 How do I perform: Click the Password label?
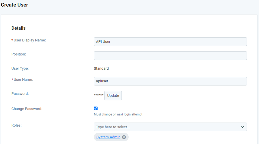click(x=20, y=94)
